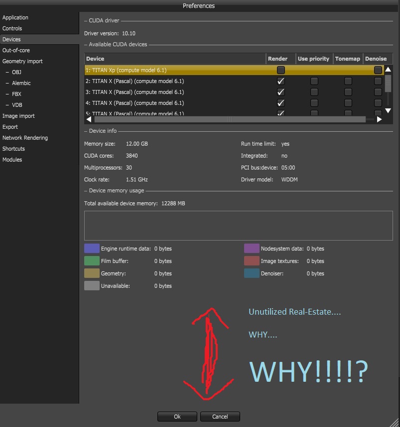Toggle Denoise for device 4

click(378, 103)
